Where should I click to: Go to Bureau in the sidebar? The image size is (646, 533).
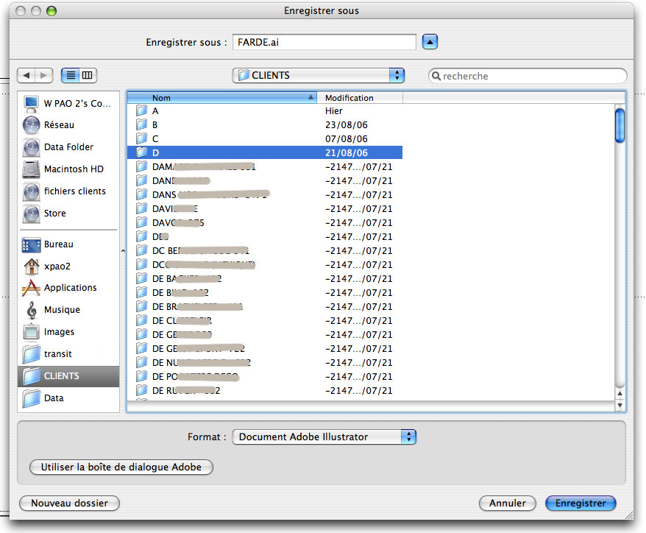point(68,244)
